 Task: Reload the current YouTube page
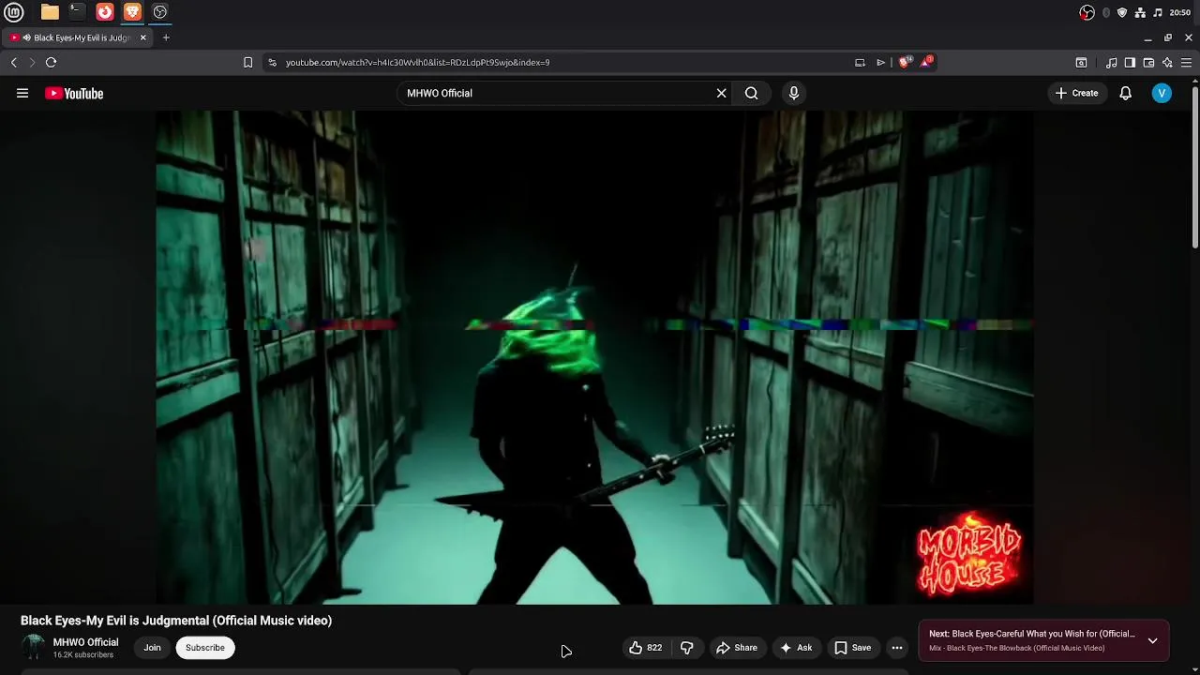(x=52, y=63)
